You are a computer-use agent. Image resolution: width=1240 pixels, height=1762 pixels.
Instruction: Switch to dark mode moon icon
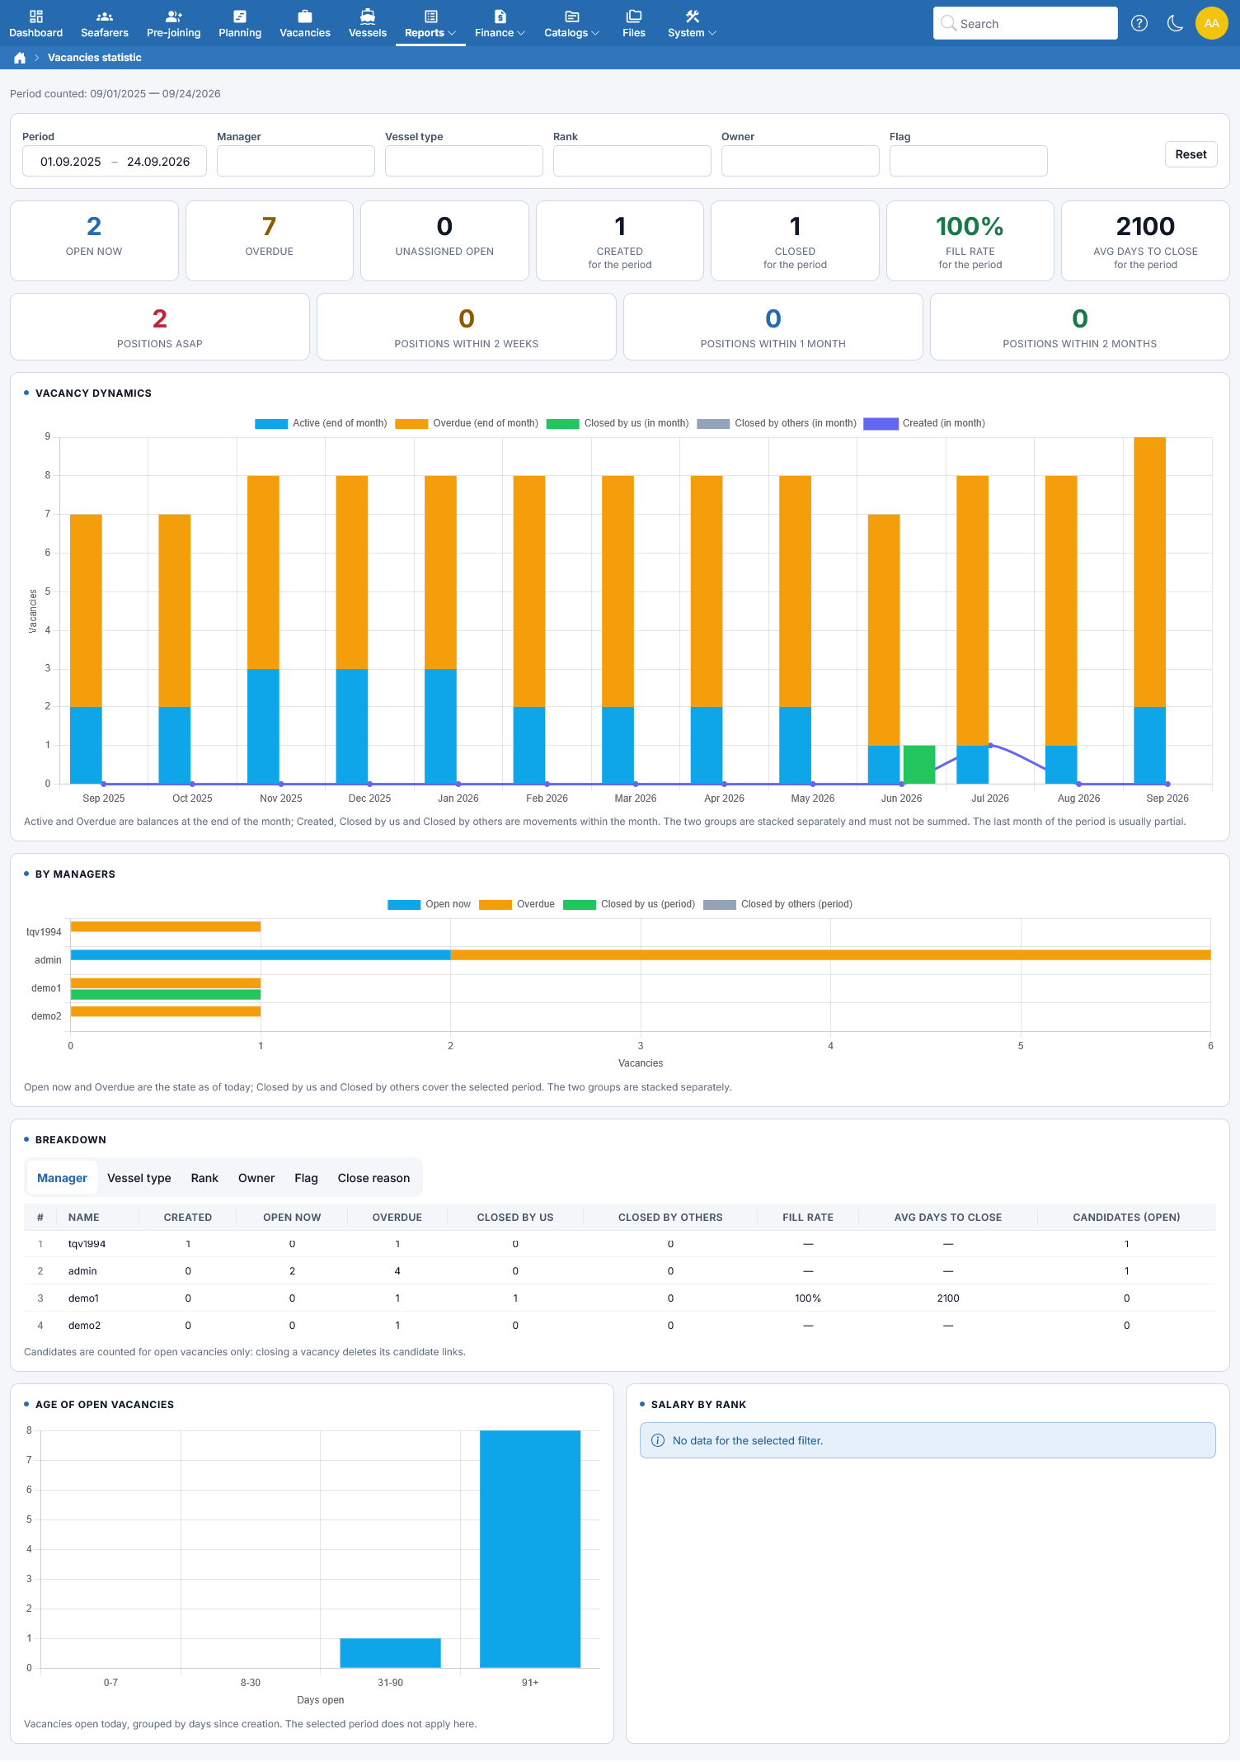pyautogui.click(x=1176, y=23)
